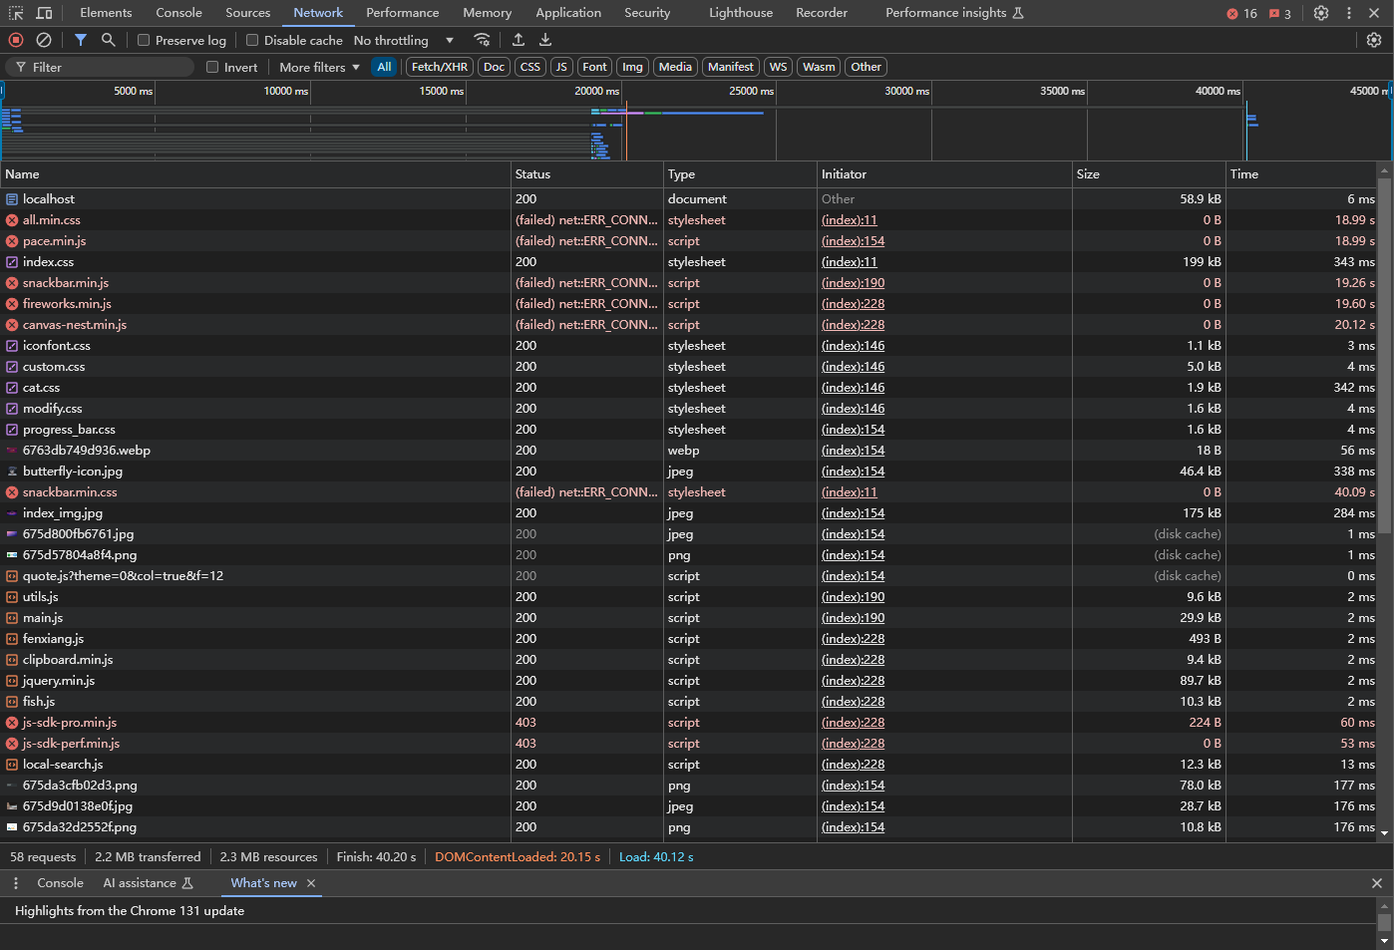Click the request list vertical scrollbar
The width and height of the screenshot is (1394, 950).
[x=1384, y=356]
